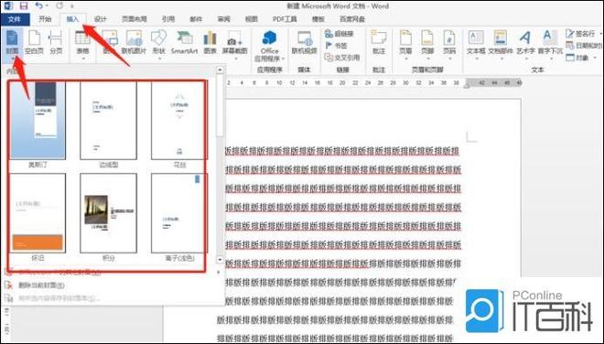This screenshot has width=604, height=344.
Task: Add a Text Box (文本框)
Action: pyautogui.click(x=476, y=42)
